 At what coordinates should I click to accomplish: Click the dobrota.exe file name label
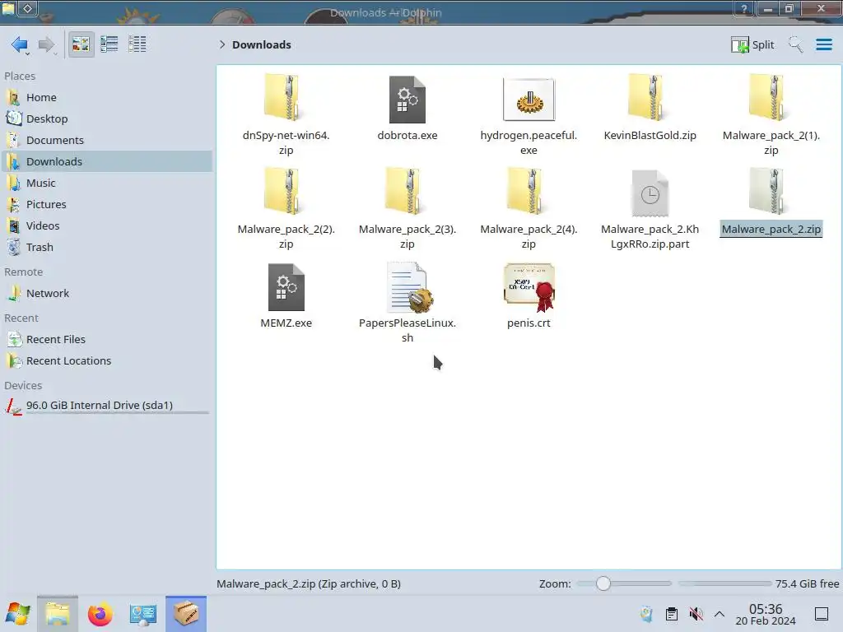click(407, 136)
